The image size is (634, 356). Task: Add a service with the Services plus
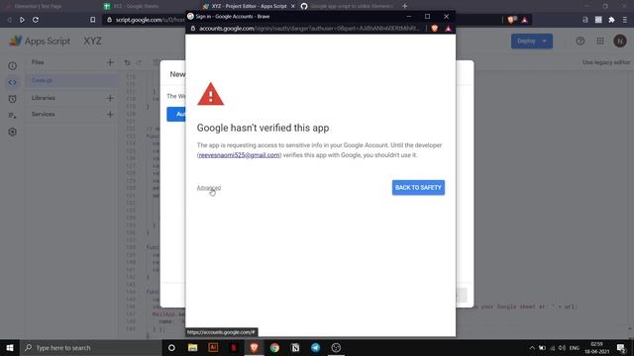point(110,115)
